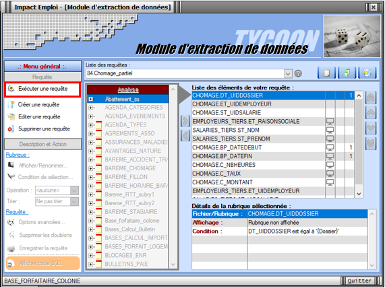
Task: Select CHOMAGE.ST_UIDSALARIE list row
Action: tap(273, 113)
